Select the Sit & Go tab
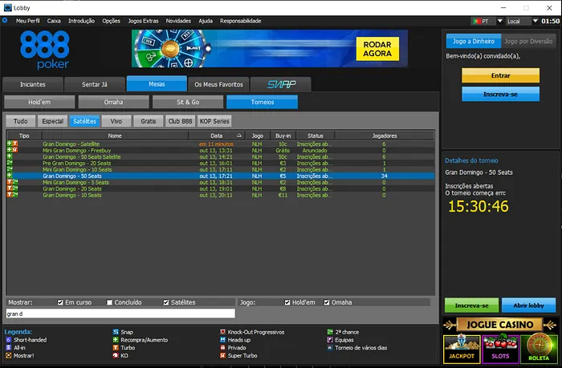Image resolution: width=562 pixels, height=368 pixels. (x=188, y=102)
